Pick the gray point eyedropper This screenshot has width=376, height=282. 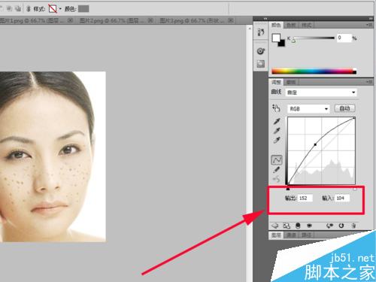(x=277, y=131)
